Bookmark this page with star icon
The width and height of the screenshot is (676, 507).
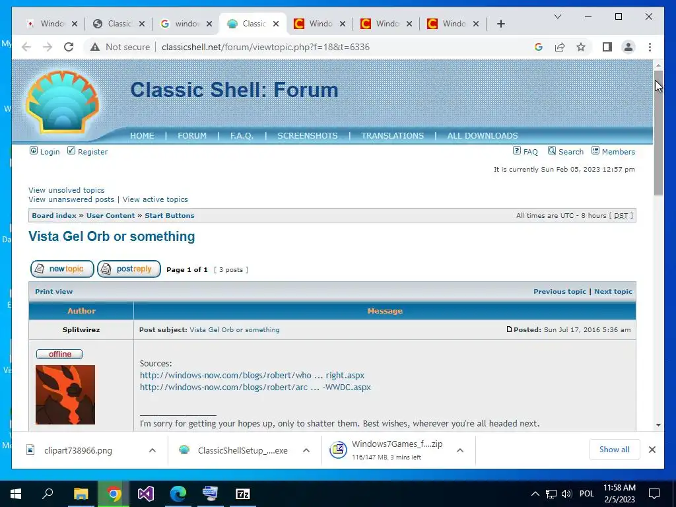581,47
